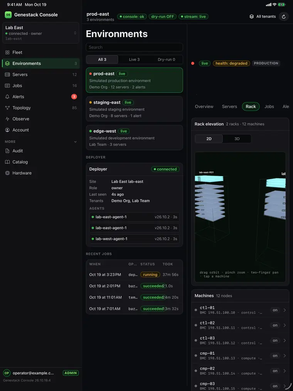Filter environments by Dry-run 0

167,59
